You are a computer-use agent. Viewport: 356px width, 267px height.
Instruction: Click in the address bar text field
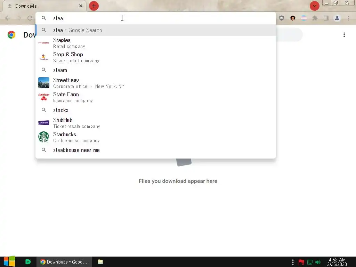pyautogui.click(x=156, y=18)
